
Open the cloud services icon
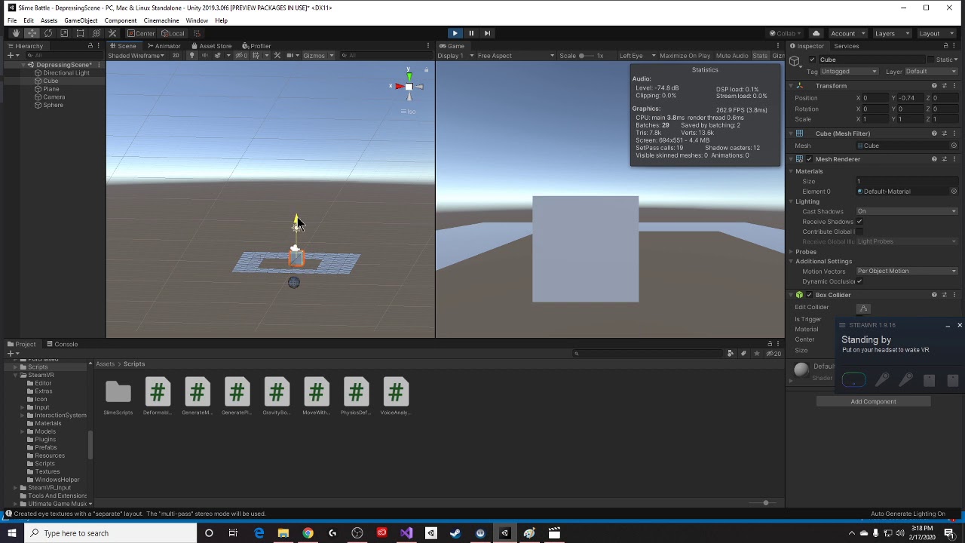[x=816, y=33]
